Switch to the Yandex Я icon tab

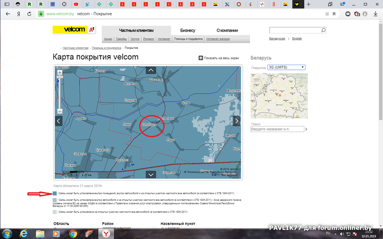[274, 4]
